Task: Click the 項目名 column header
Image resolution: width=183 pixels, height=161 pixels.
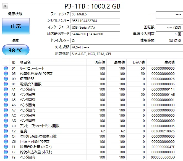Action: 52,62
